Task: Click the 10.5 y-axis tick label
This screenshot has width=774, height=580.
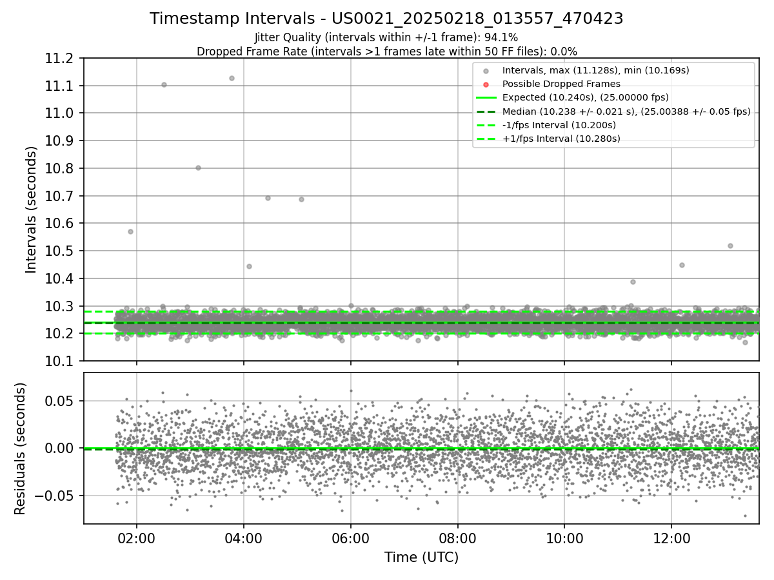Action: [61, 251]
